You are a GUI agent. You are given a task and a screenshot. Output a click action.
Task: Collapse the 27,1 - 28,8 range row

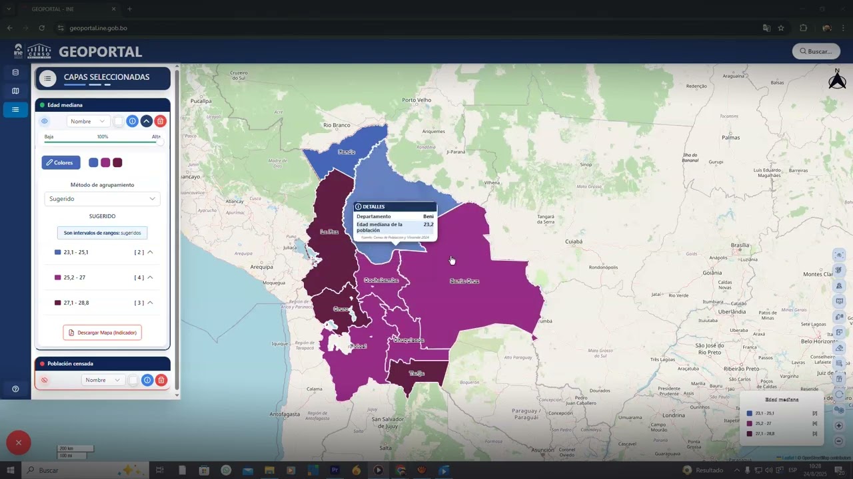150,303
